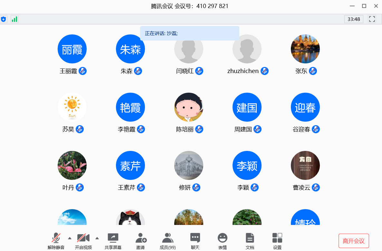Expand audio options arrow beside 解除静音
Screen dimensions: 382x251
tap(70, 238)
